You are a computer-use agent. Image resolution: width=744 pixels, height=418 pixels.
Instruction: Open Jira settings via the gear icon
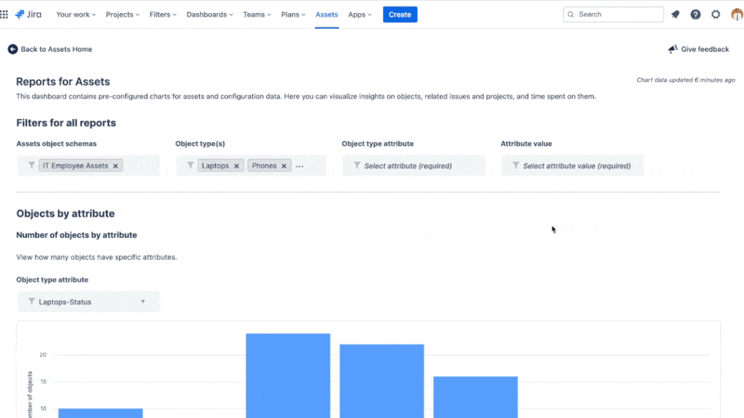[716, 14]
